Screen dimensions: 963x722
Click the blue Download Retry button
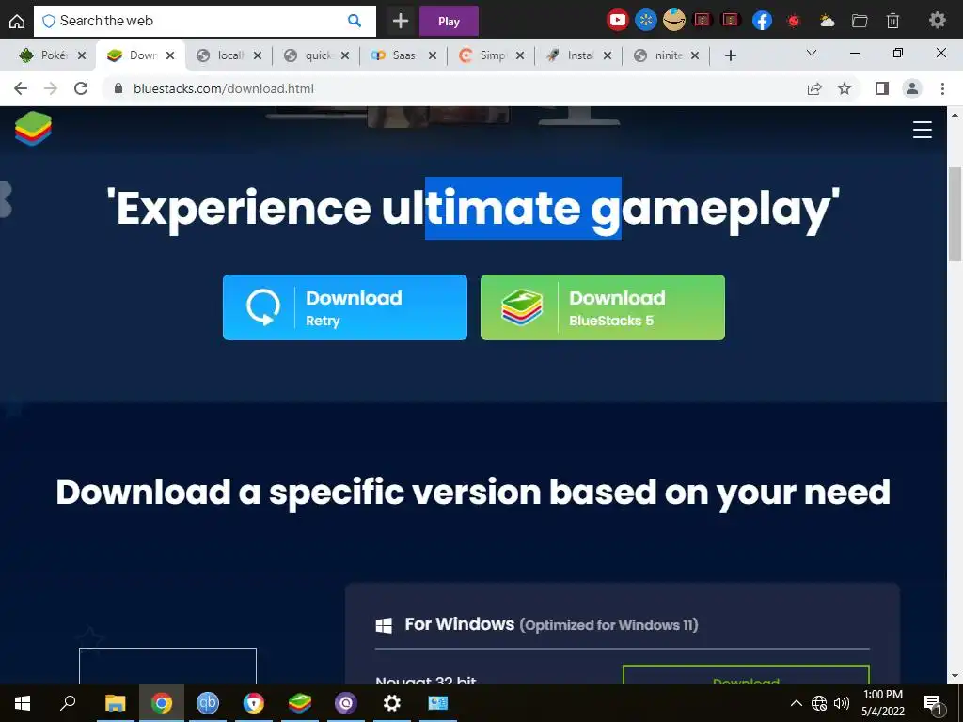pos(345,307)
